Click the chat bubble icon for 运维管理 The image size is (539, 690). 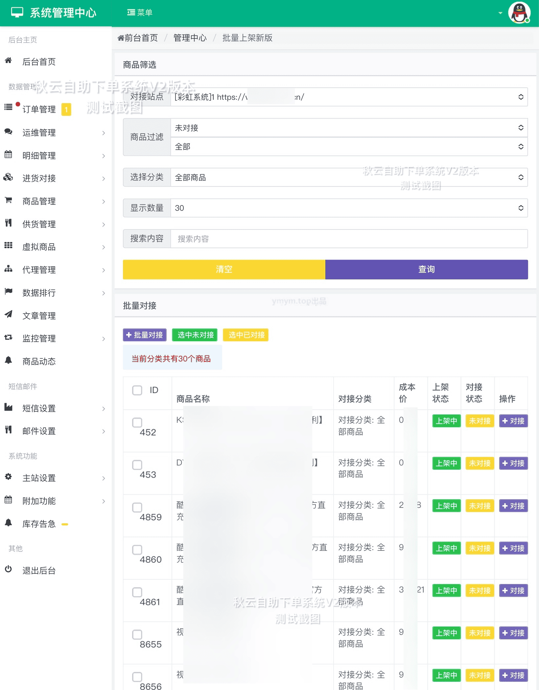pos(8,132)
